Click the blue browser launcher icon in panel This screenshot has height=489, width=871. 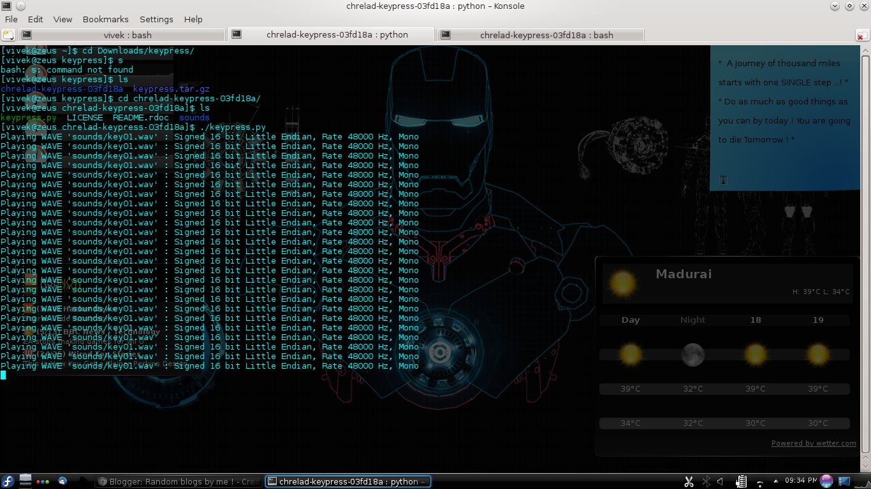tap(62, 481)
